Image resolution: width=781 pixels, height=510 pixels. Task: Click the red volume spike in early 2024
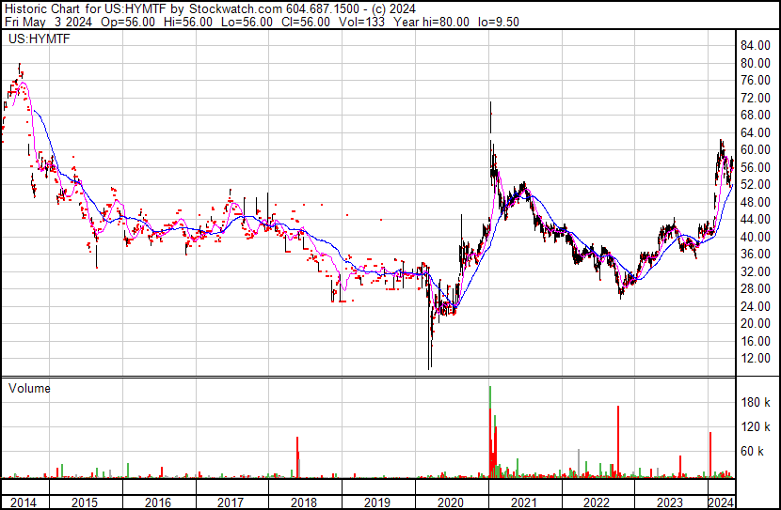click(710, 455)
